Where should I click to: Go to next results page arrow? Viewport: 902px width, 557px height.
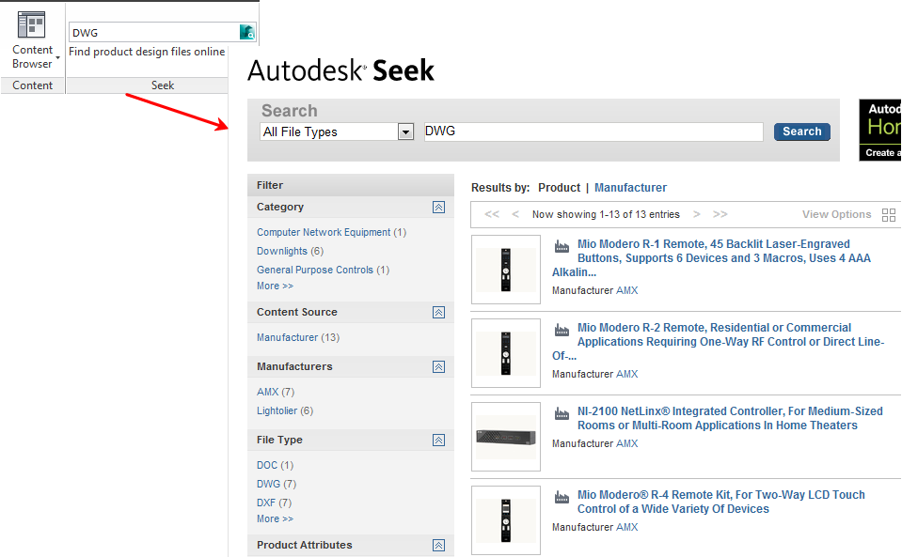696,214
